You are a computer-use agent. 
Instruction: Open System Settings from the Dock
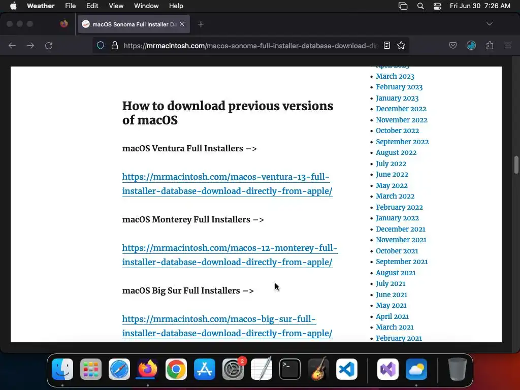pyautogui.click(x=233, y=369)
